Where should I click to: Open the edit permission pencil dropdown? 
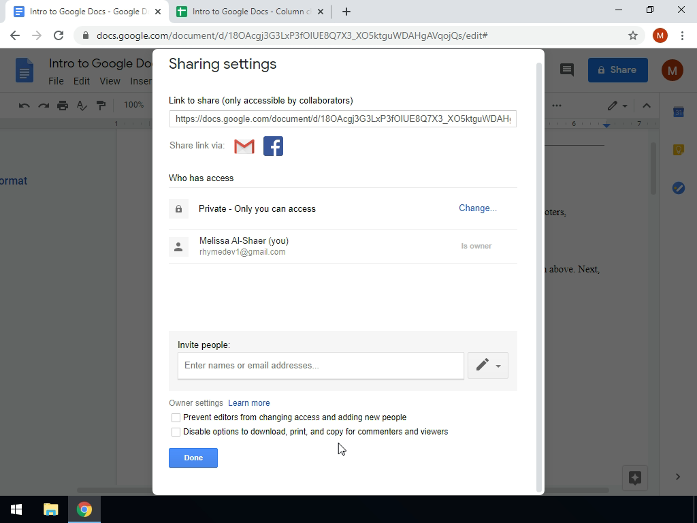pyautogui.click(x=487, y=366)
